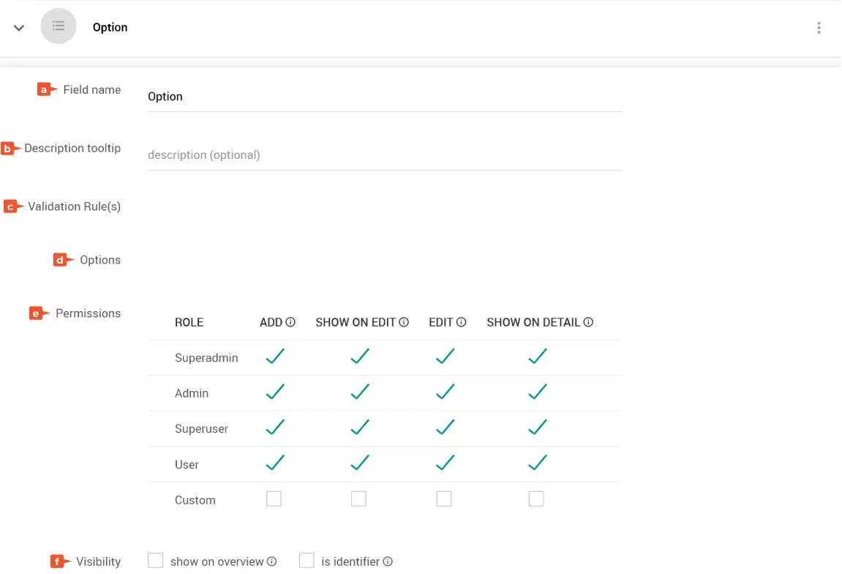Image resolution: width=842 pixels, height=574 pixels.
Task: Check Custom role ADD permission
Action: (x=274, y=499)
